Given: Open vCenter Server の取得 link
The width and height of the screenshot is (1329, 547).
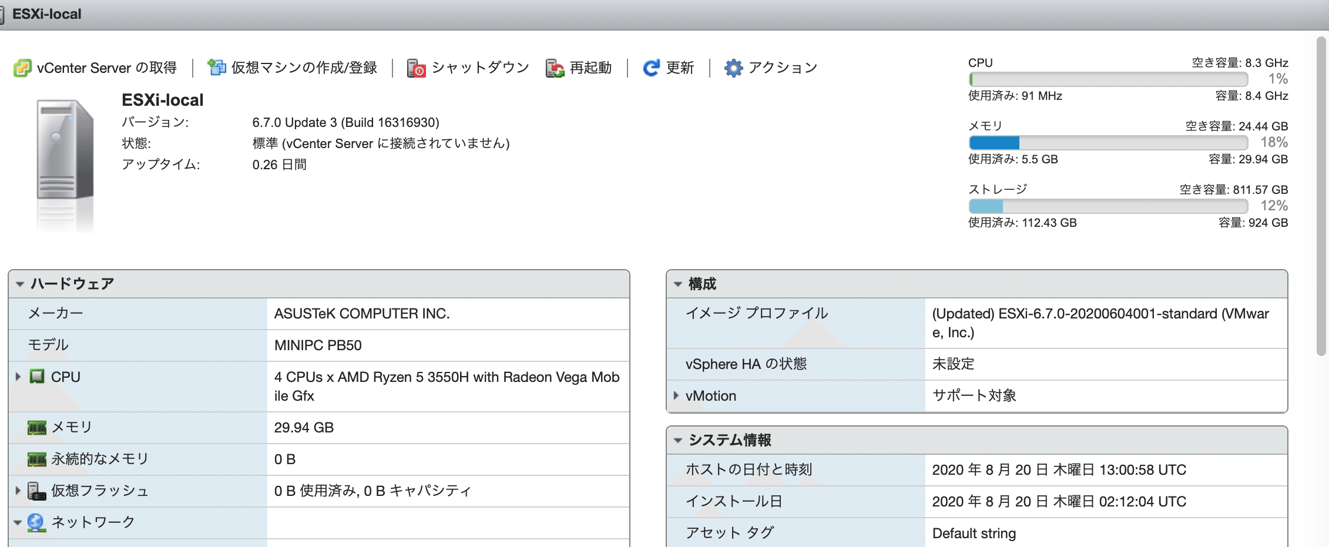Looking at the screenshot, I should (x=106, y=68).
